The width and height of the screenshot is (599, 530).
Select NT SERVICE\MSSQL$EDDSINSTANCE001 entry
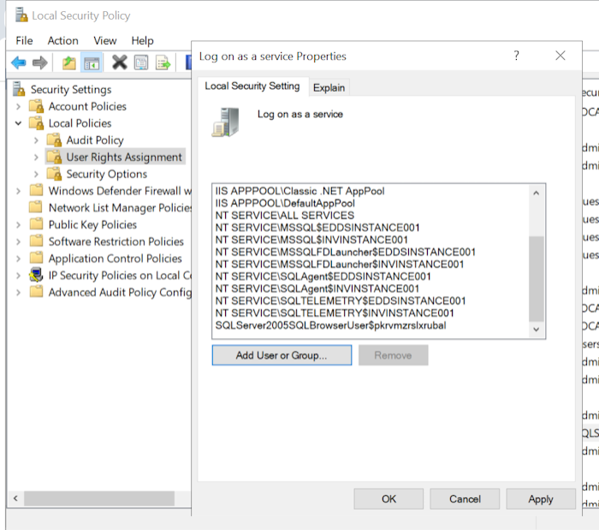(317, 228)
